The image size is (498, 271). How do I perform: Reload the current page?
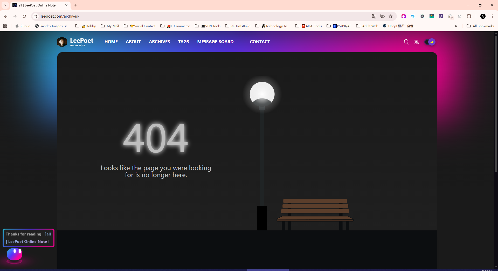click(24, 16)
